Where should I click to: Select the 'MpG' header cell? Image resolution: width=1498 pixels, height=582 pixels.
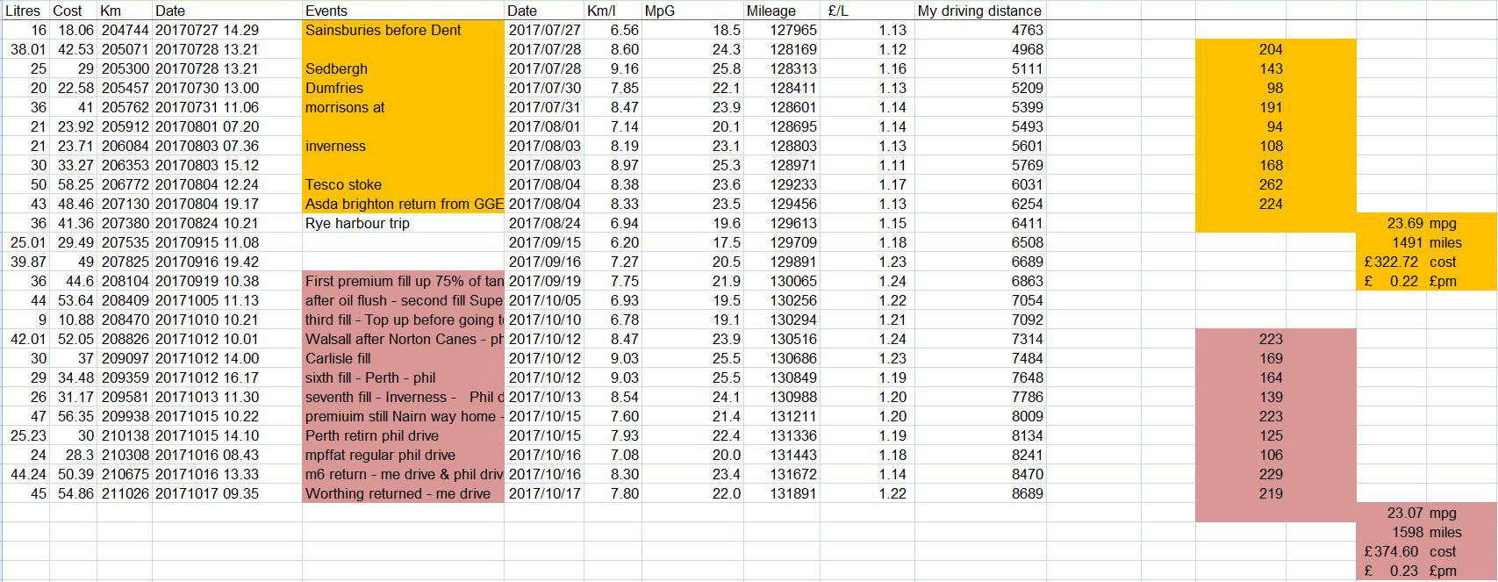pyautogui.click(x=692, y=11)
